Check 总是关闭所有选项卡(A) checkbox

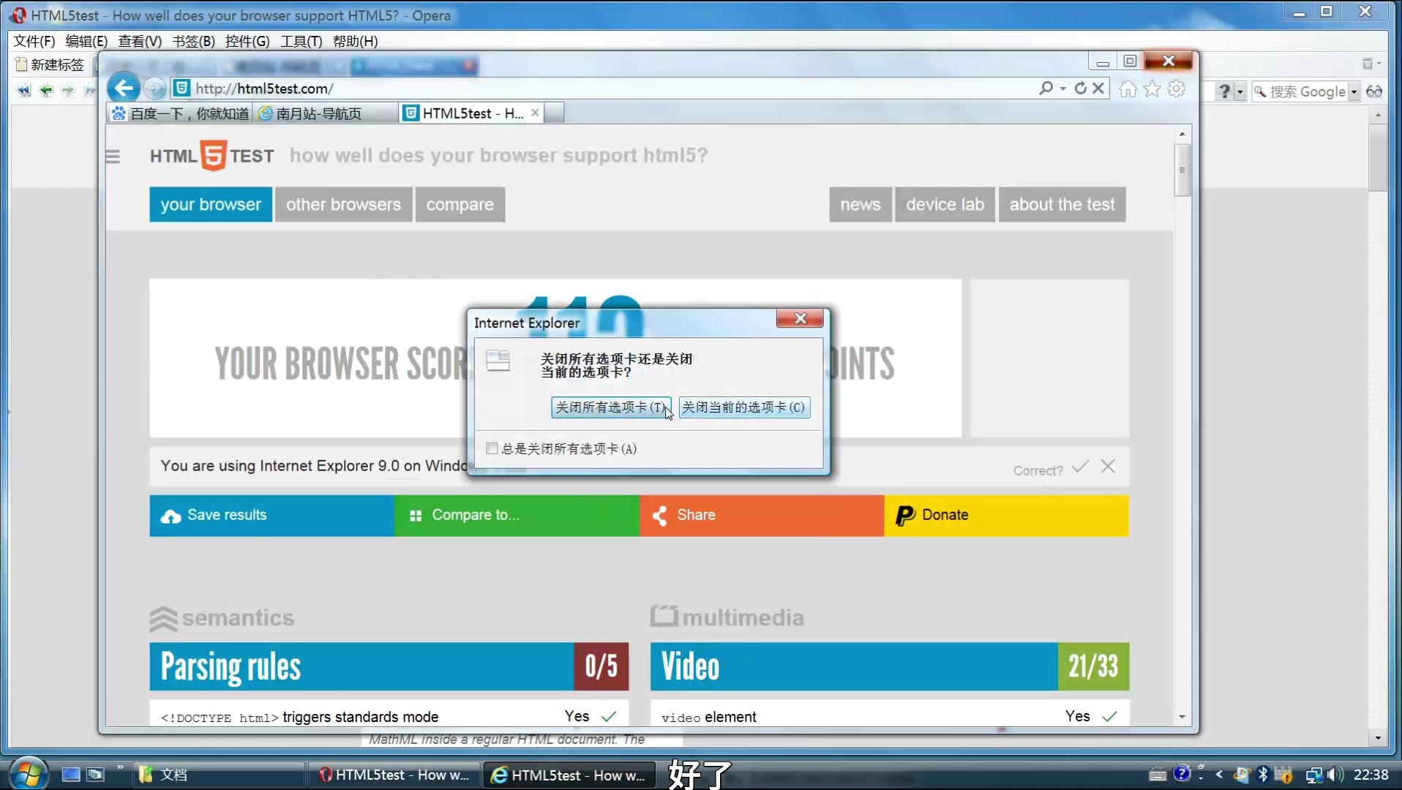click(492, 448)
